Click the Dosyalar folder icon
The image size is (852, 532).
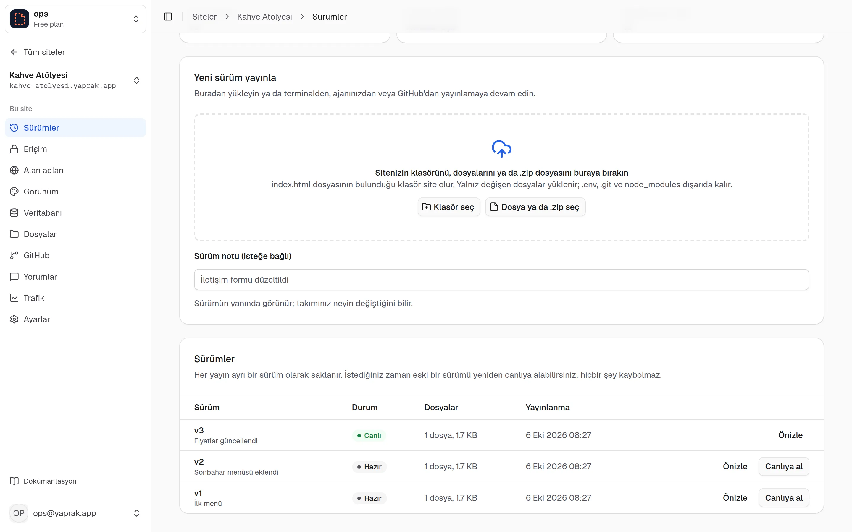(14, 234)
